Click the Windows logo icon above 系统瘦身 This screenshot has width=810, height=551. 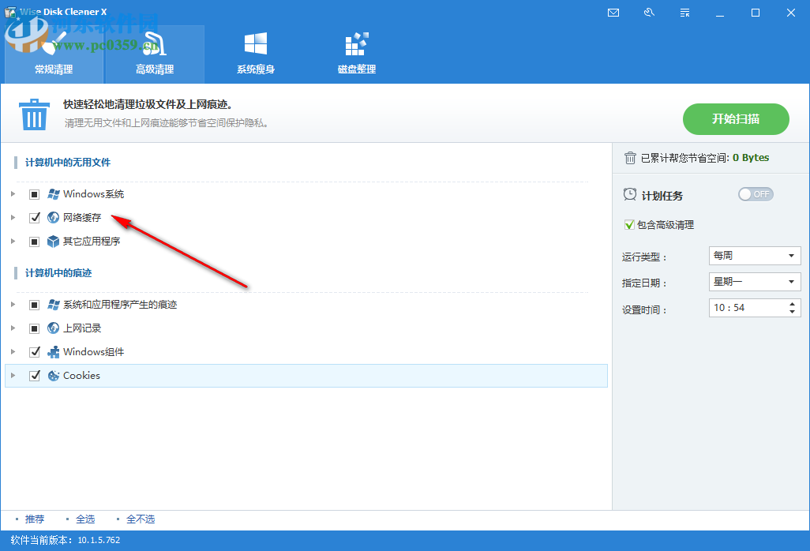[x=255, y=43]
